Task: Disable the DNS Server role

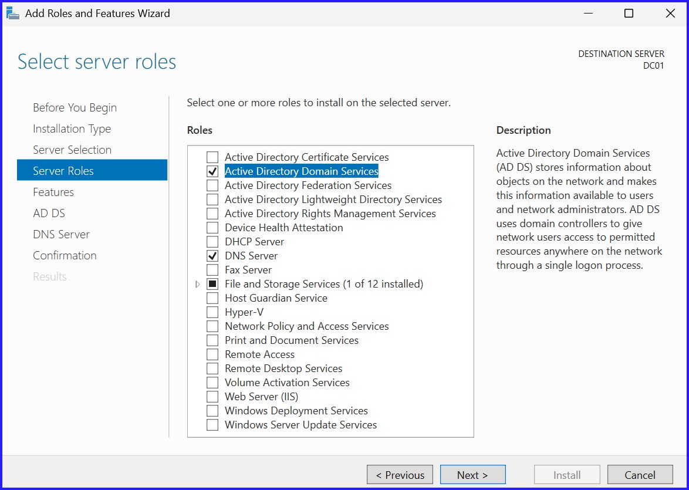Action: (213, 255)
